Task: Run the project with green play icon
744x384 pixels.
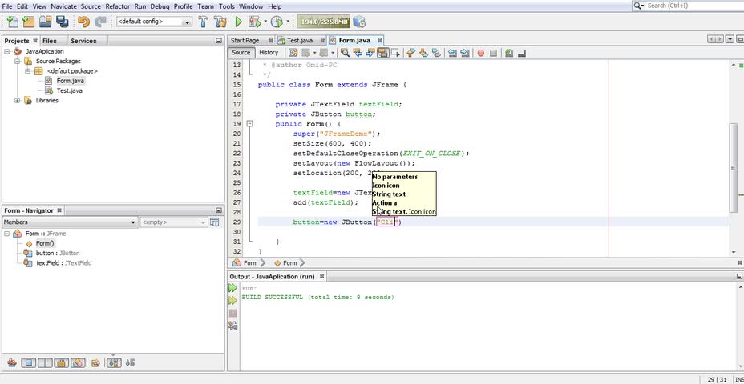Action: [x=238, y=22]
